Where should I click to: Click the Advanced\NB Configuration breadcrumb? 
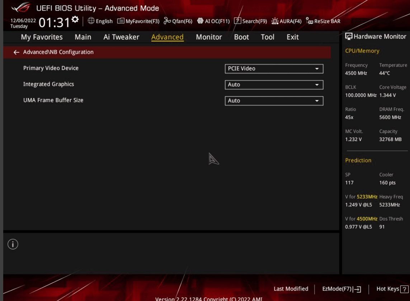(58, 52)
